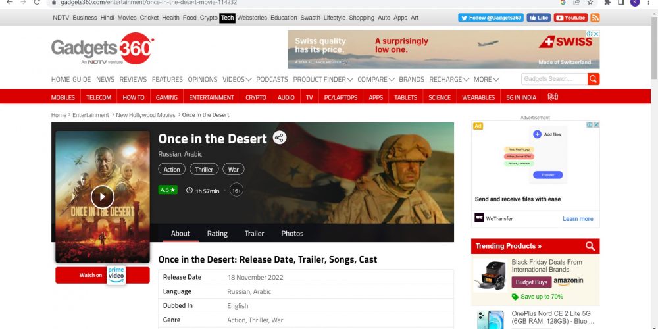Screen dimensions: 658x329
Task: Switch to Hindi language link in red bar
Action: [553, 97]
